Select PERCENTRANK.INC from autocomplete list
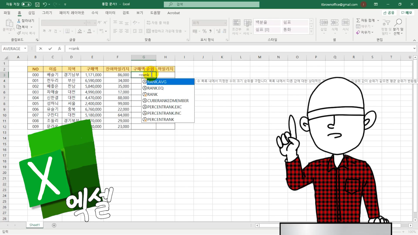The width and height of the screenshot is (418, 235). coord(168,113)
